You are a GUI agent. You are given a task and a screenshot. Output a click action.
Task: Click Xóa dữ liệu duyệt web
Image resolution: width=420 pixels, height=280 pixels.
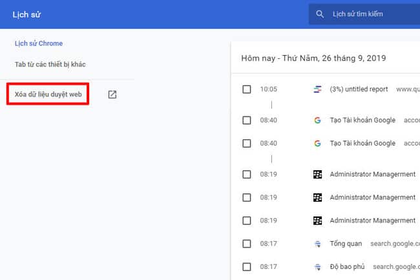click(48, 94)
